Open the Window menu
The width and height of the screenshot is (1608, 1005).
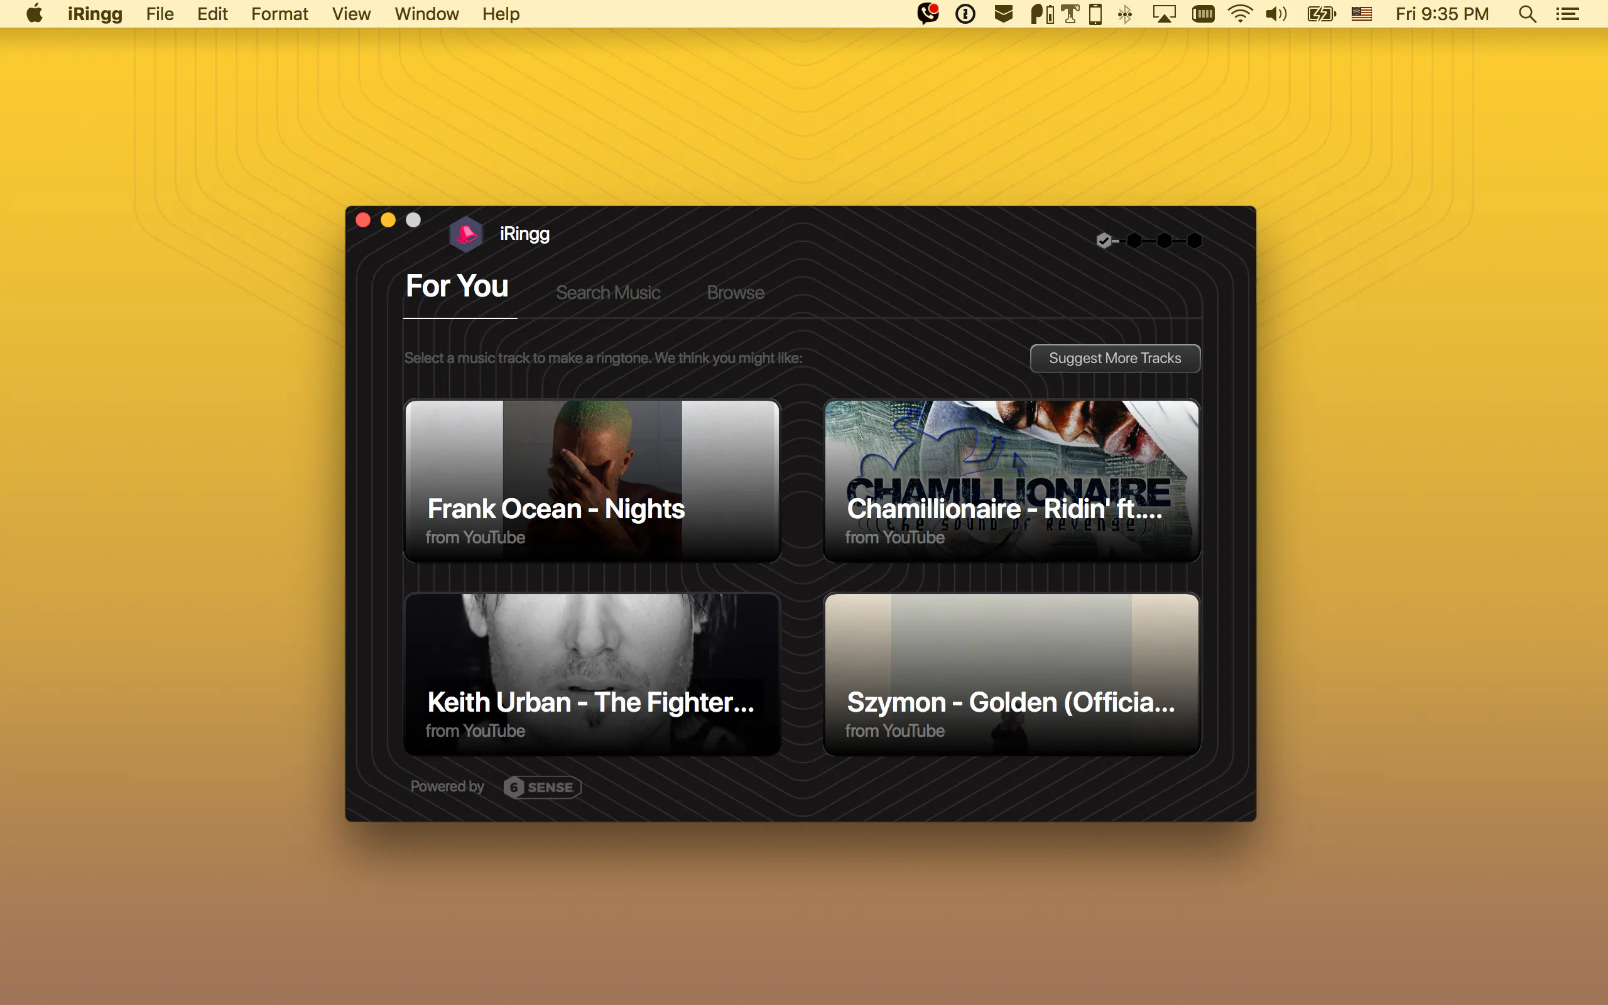point(426,14)
